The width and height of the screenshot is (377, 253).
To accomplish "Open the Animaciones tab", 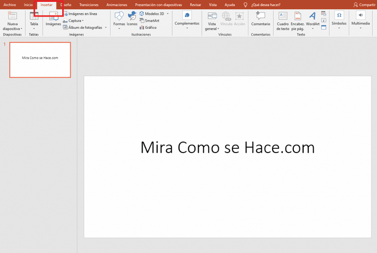I will pyautogui.click(x=116, y=5).
